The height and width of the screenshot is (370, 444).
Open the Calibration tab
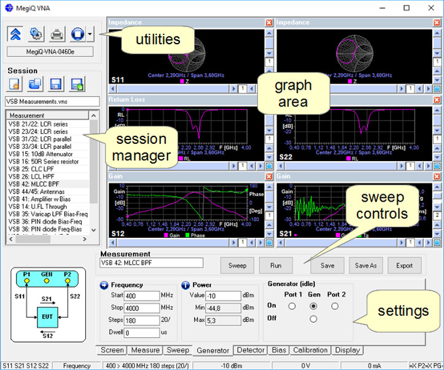[310, 350]
